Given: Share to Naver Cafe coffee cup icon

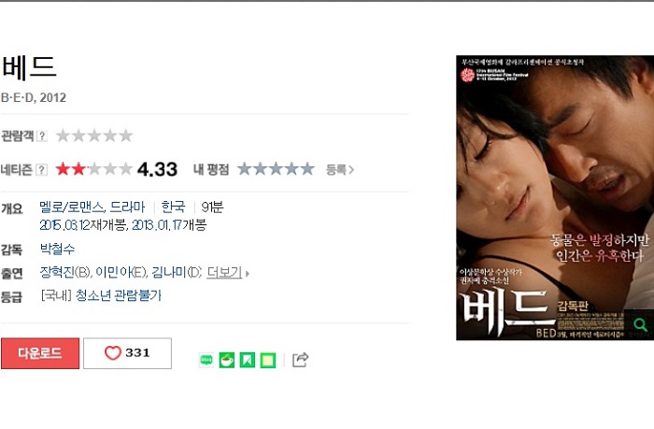Looking at the screenshot, I should (x=227, y=360).
